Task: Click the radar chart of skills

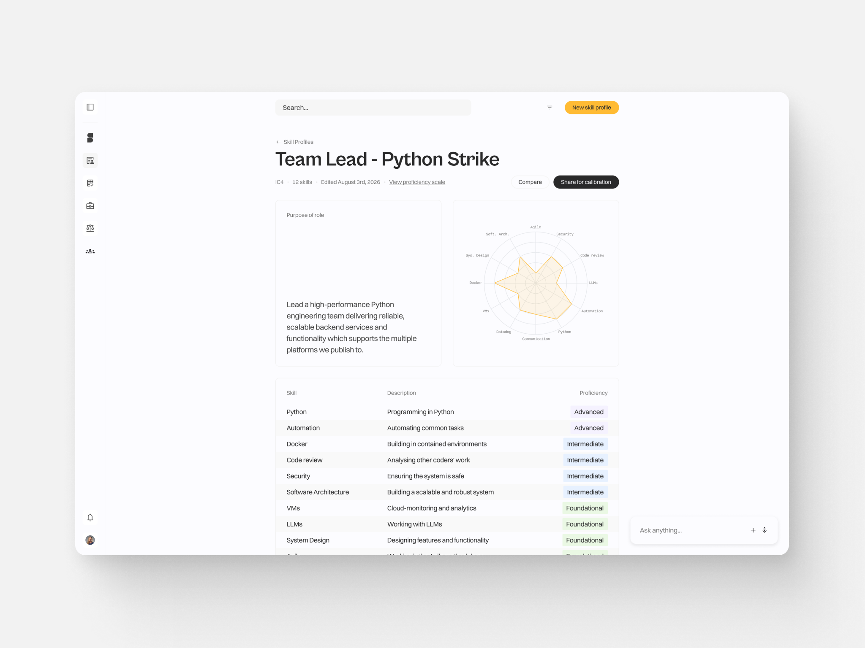Action: (x=536, y=283)
